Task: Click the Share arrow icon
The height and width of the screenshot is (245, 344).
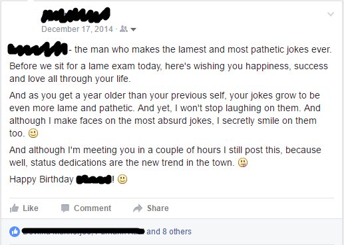Action: pos(138,208)
